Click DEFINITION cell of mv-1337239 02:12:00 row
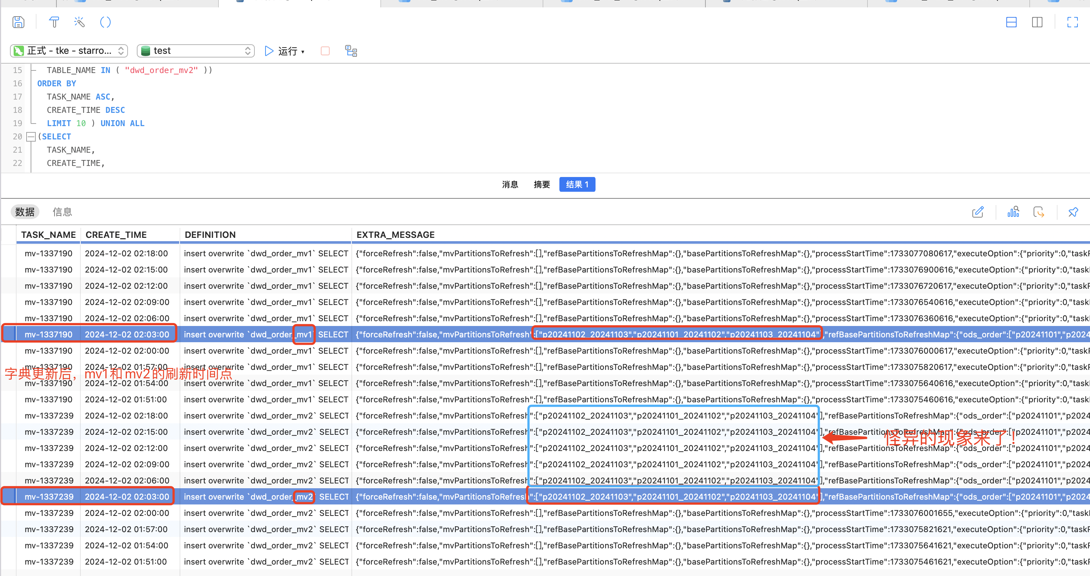The width and height of the screenshot is (1090, 576). tap(266, 448)
